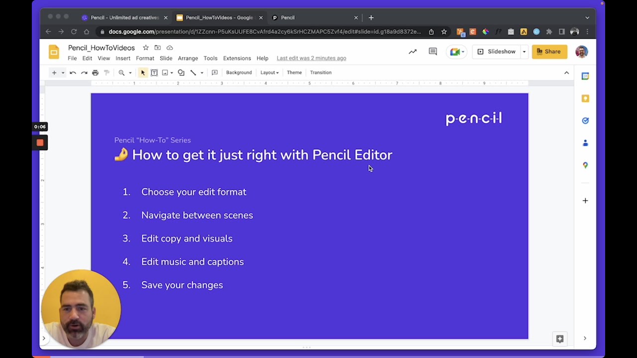Click the yellow Share button
This screenshot has width=637, height=358.
tap(549, 52)
